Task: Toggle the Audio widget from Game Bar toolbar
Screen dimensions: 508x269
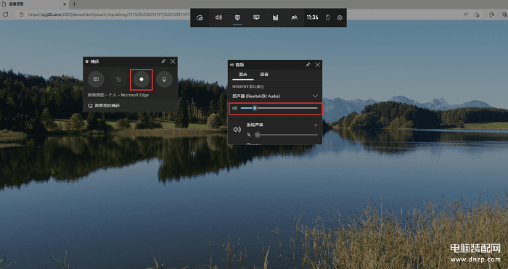Action: (x=218, y=18)
